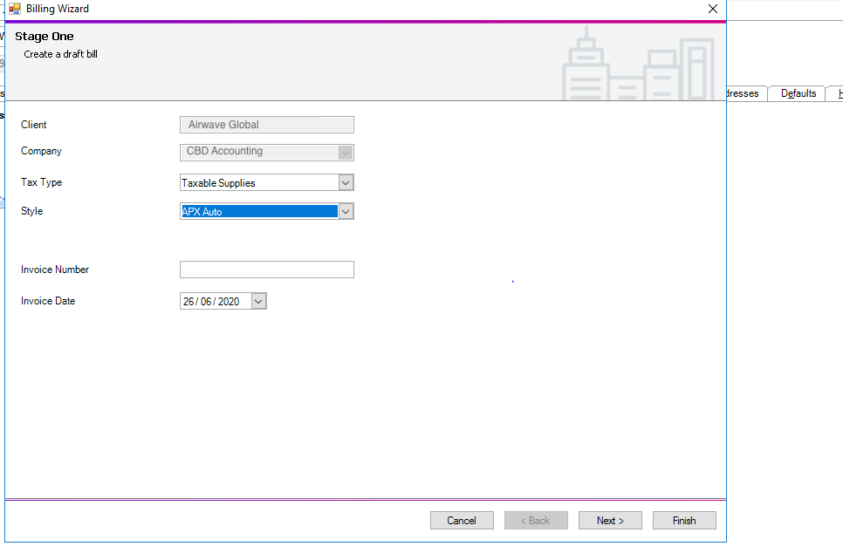Click inside the Invoice Number field
This screenshot has height=560, width=843.
click(266, 270)
